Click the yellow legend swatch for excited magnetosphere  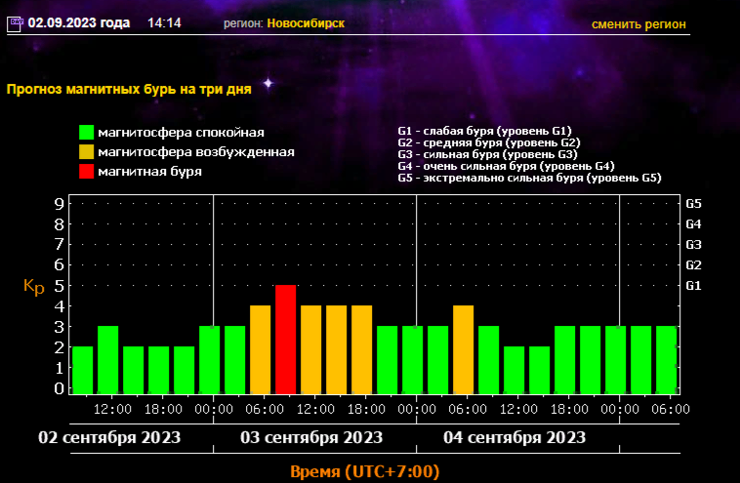(x=86, y=151)
